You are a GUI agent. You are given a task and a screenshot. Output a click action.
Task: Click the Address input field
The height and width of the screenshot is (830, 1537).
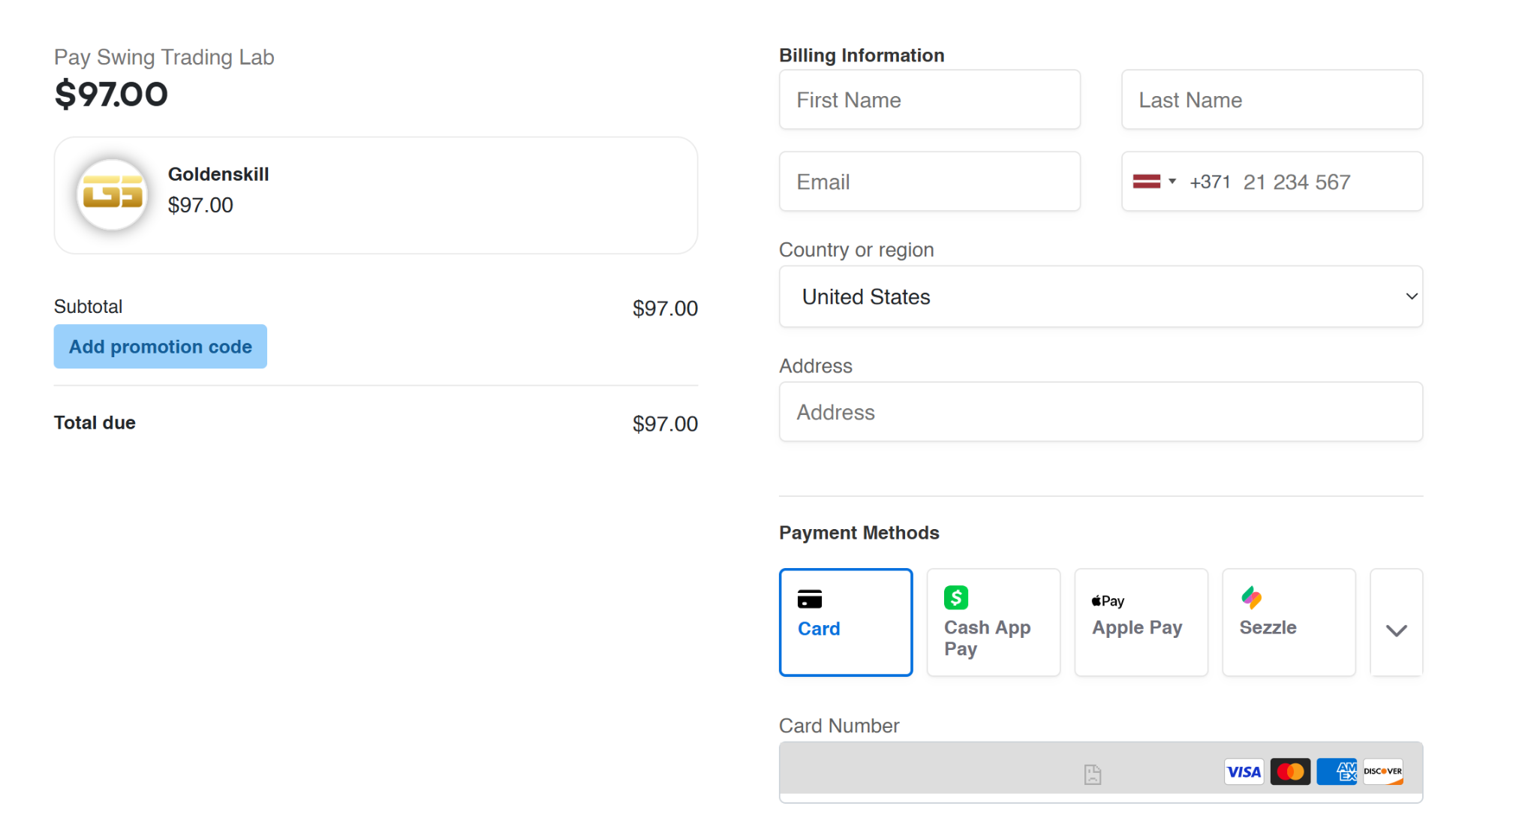tap(1100, 412)
